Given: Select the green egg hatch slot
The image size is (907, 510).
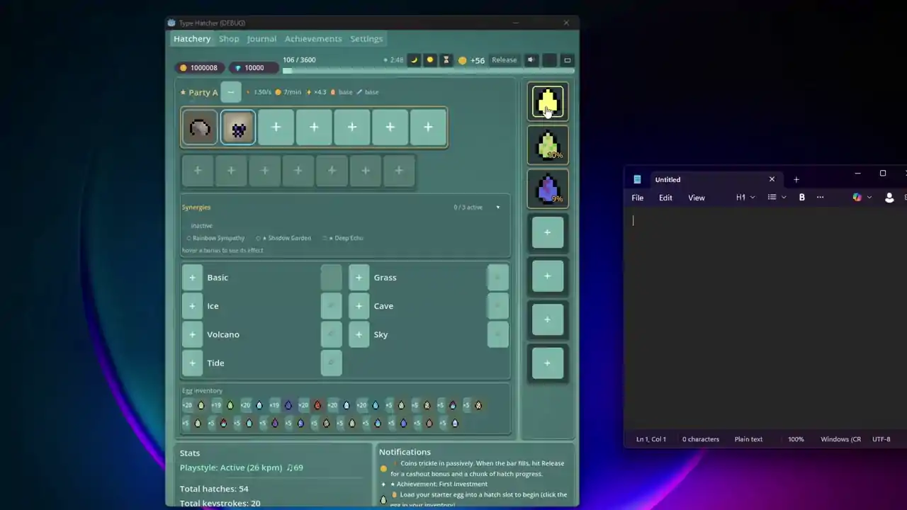Looking at the screenshot, I should [x=547, y=145].
